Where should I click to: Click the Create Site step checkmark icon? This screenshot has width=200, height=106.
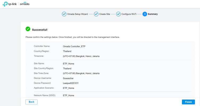(96, 14)
